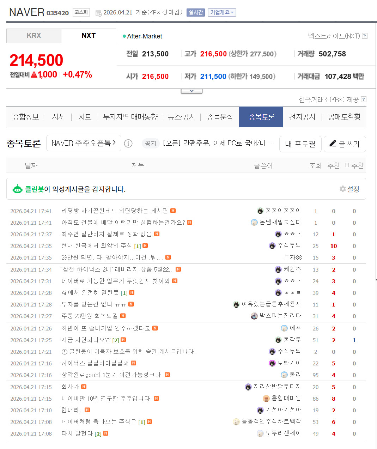Open 클린봇 설정 gear
377x449 pixels.
[x=349, y=189]
